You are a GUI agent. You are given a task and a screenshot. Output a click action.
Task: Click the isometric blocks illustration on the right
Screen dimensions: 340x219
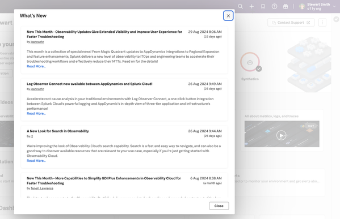coord(309,65)
